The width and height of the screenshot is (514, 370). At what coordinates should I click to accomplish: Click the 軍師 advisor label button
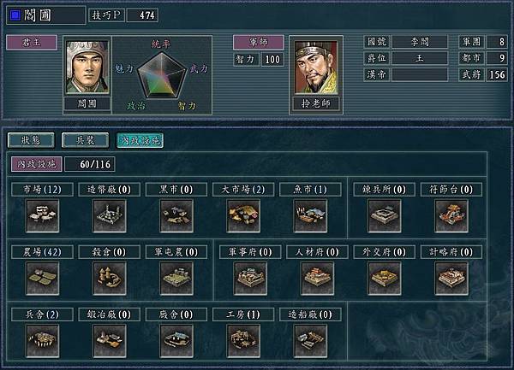coord(259,43)
